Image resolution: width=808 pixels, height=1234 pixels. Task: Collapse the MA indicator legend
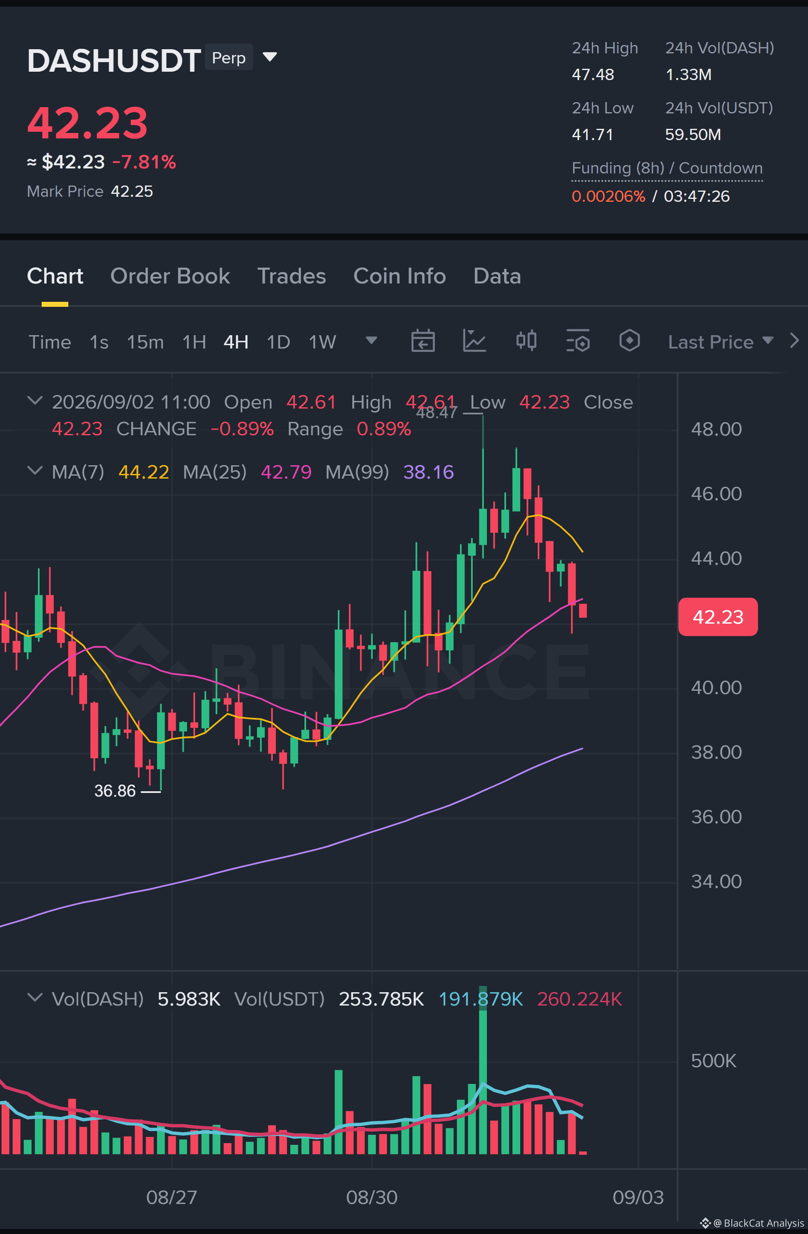pos(35,471)
